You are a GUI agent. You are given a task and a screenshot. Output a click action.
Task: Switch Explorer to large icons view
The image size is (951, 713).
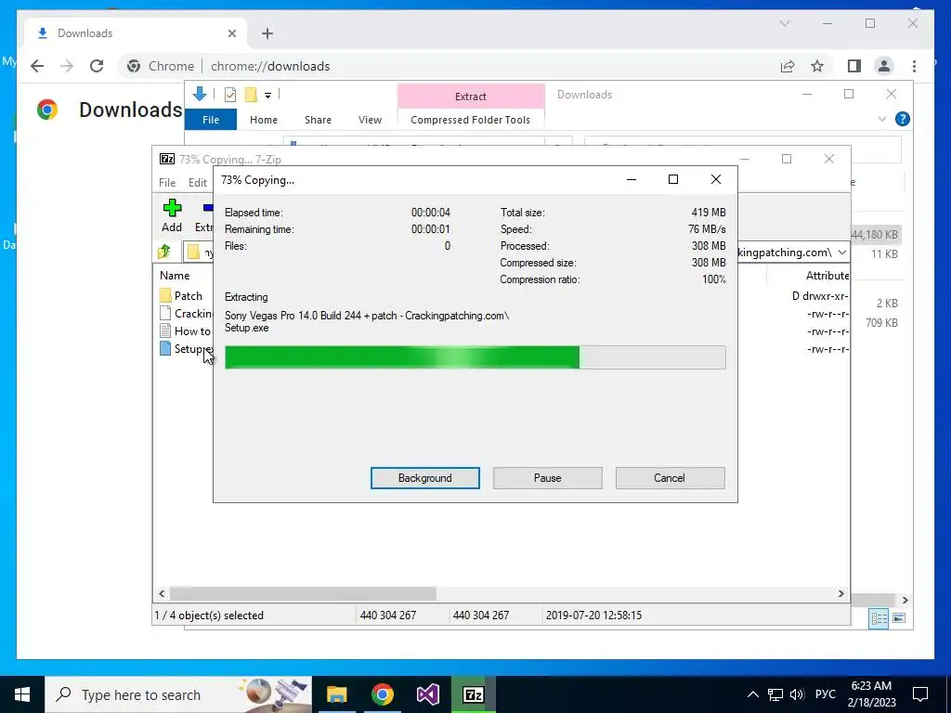[x=899, y=617]
